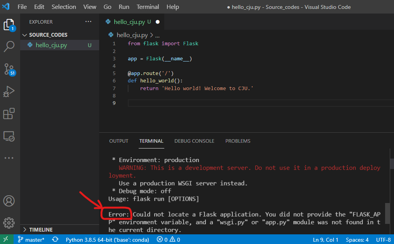Click 'def hello_world():' code line
Image resolution: width=394 pixels, height=244 pixels.
click(155, 81)
